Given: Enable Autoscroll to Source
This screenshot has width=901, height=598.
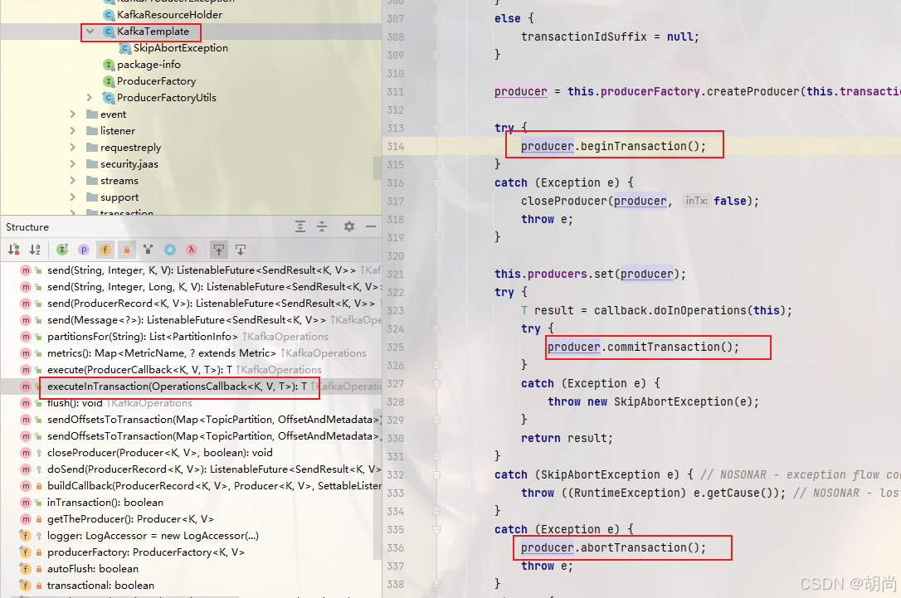Looking at the screenshot, I should [219, 250].
